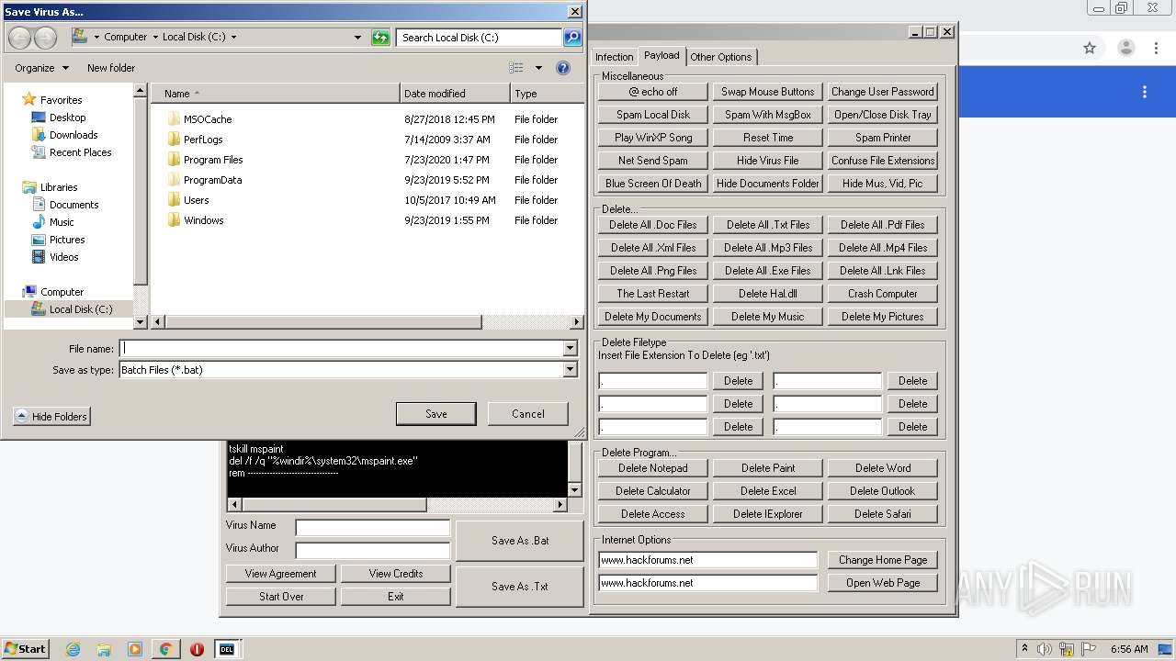The image size is (1176, 661).
Task: Switch to the Infection tab
Action: pyautogui.click(x=614, y=57)
